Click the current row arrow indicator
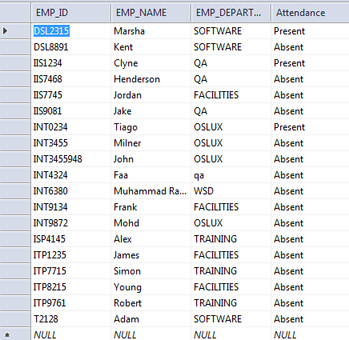Screen dimensions: 349x340 click(6, 31)
